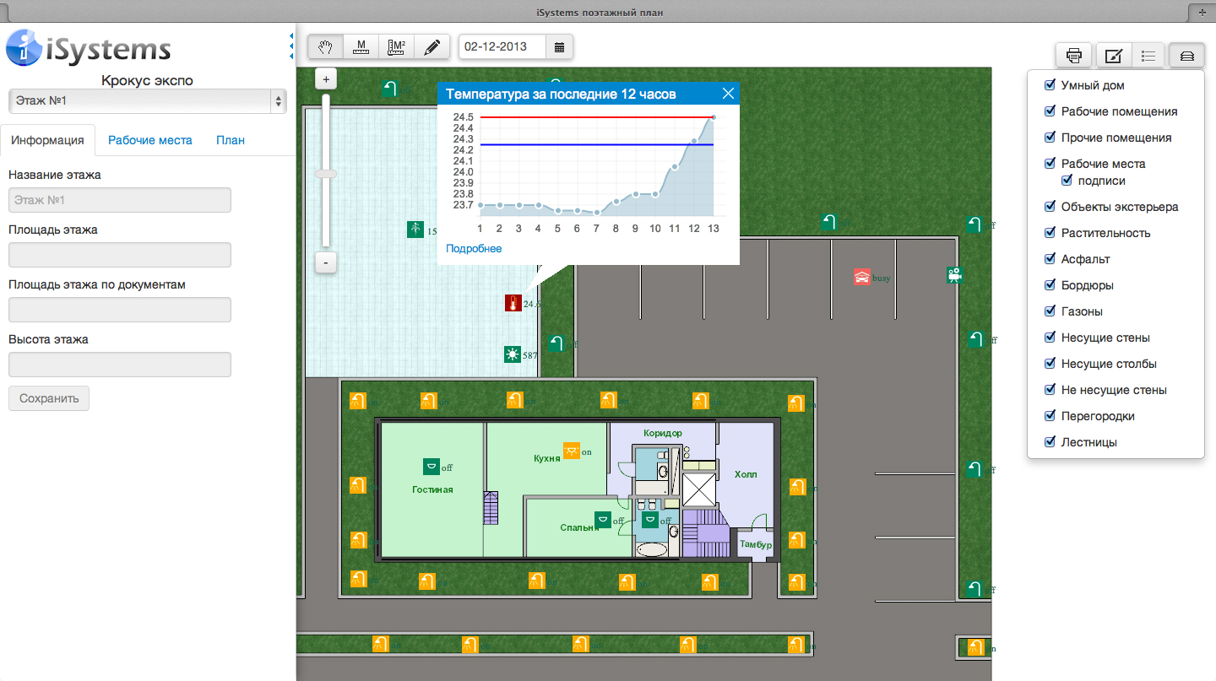This screenshot has width=1216, height=681.
Task: Zoom out with the minus button
Action: [326, 262]
